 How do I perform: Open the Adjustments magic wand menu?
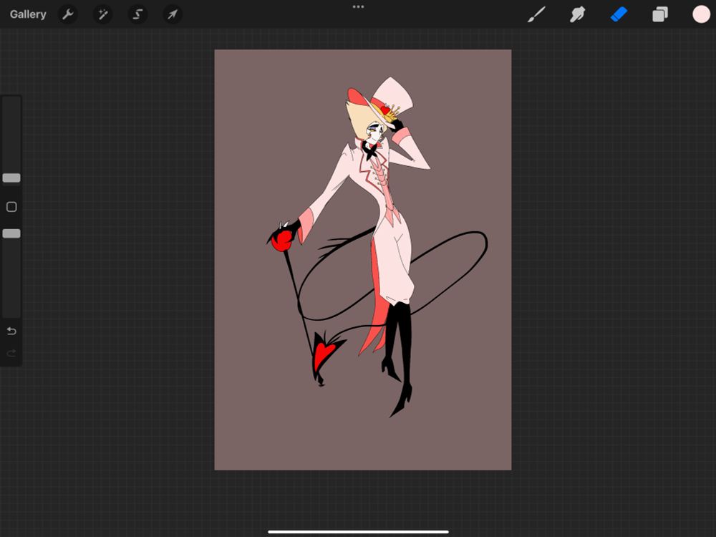click(x=102, y=14)
